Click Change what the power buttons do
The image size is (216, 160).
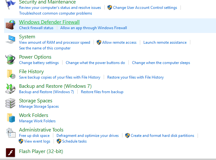tap(95, 63)
